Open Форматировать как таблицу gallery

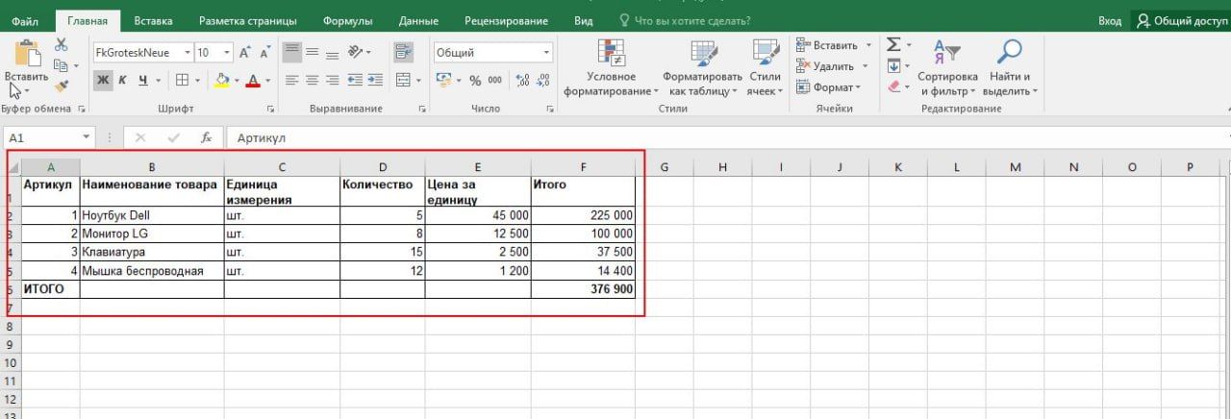pyautogui.click(x=702, y=67)
